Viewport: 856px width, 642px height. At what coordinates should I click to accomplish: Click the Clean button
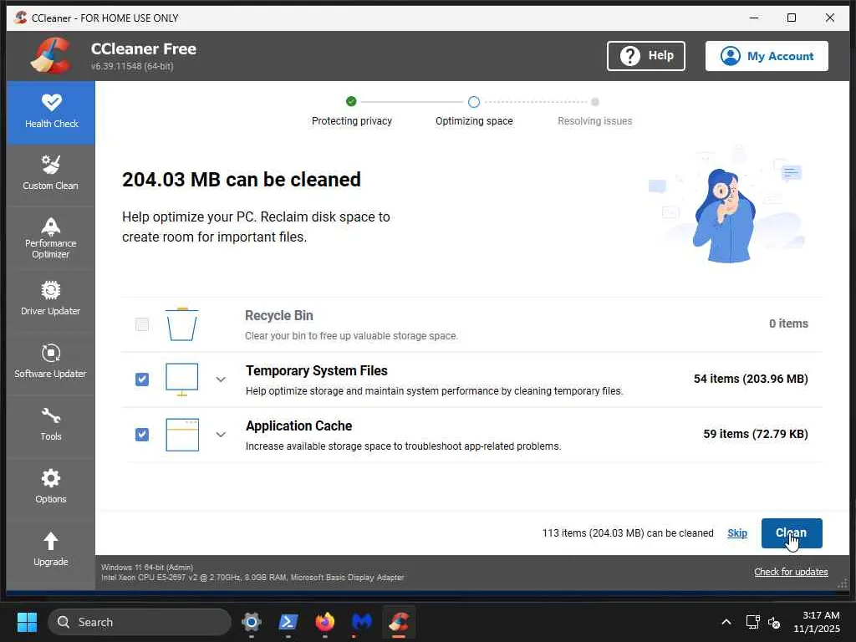click(792, 533)
